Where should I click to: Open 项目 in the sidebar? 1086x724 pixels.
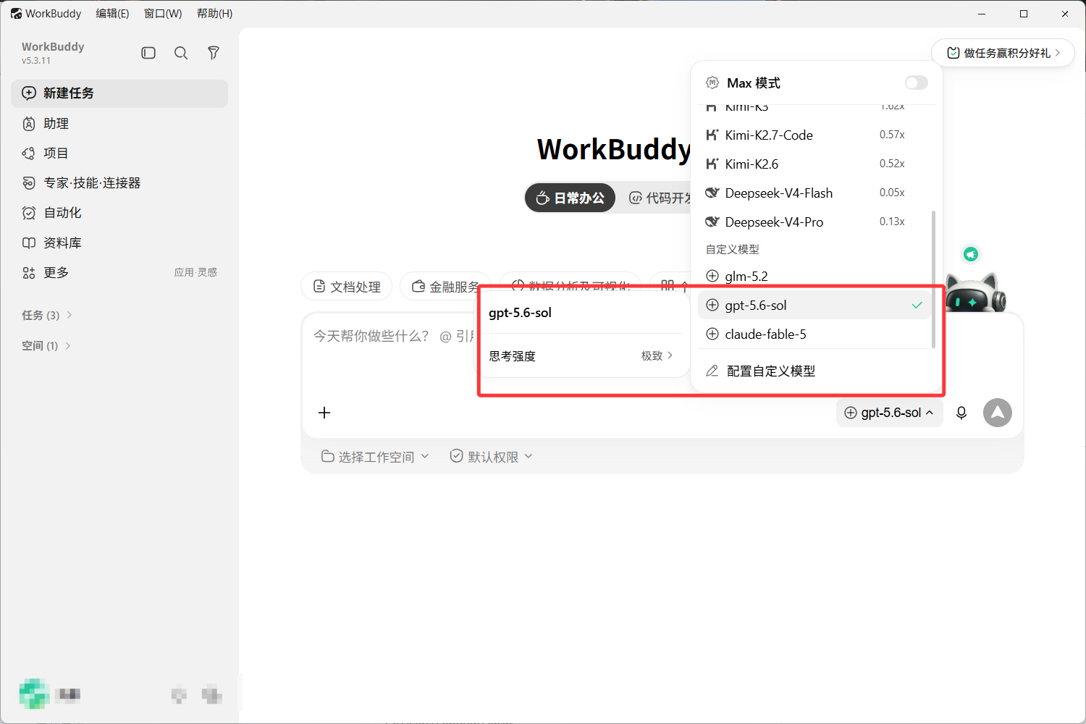[119, 153]
